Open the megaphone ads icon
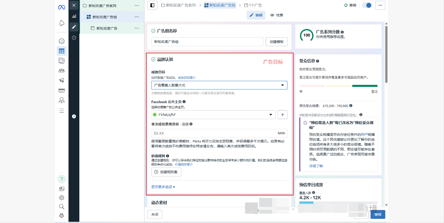 [x=61, y=80]
